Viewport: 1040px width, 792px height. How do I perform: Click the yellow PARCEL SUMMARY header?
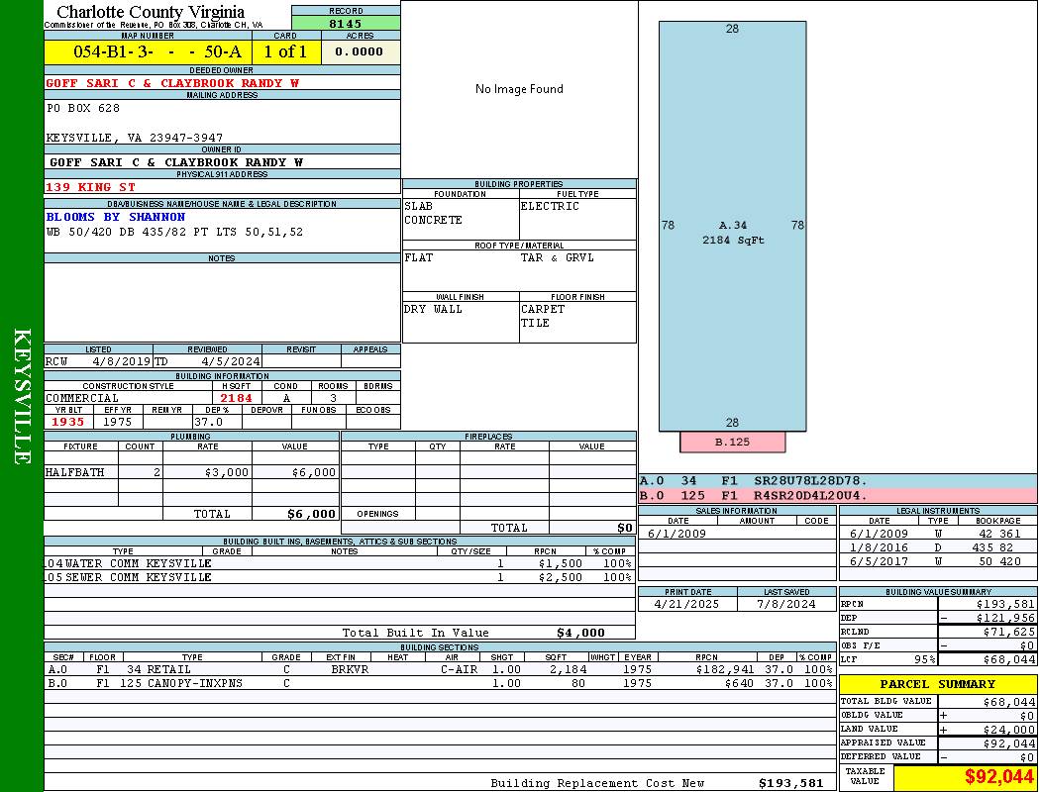click(937, 684)
